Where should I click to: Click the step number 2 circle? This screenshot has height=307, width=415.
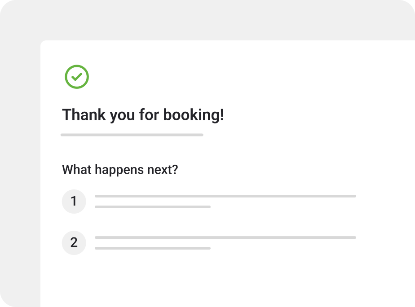point(74,243)
